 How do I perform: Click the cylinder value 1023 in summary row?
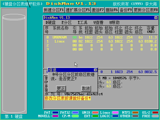118,72
